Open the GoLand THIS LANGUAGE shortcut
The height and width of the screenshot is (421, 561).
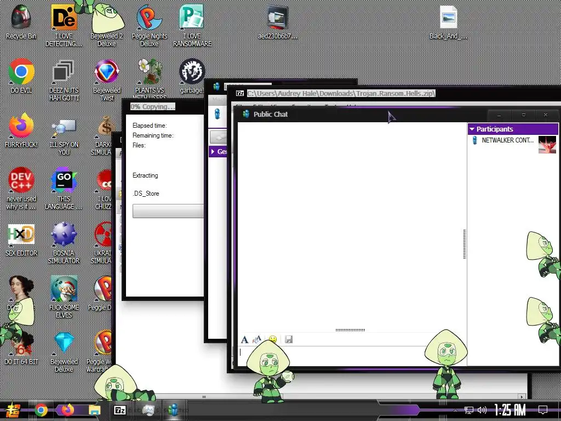(64, 189)
